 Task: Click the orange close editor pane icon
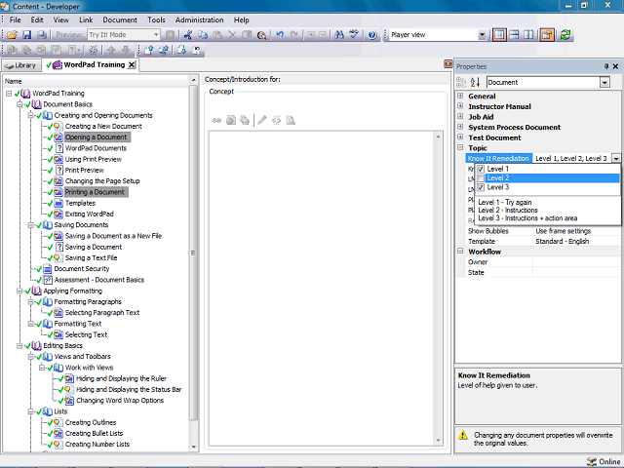click(x=448, y=64)
